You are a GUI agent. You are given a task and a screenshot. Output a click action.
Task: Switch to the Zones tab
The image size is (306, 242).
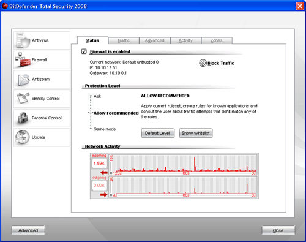click(x=217, y=40)
